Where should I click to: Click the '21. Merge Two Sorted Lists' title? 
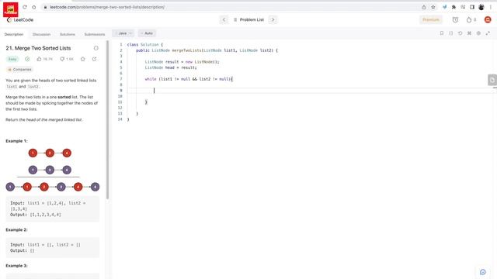tap(38, 48)
